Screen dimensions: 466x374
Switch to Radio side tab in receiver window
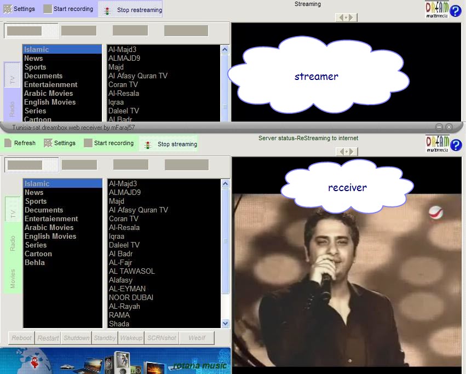[13, 243]
